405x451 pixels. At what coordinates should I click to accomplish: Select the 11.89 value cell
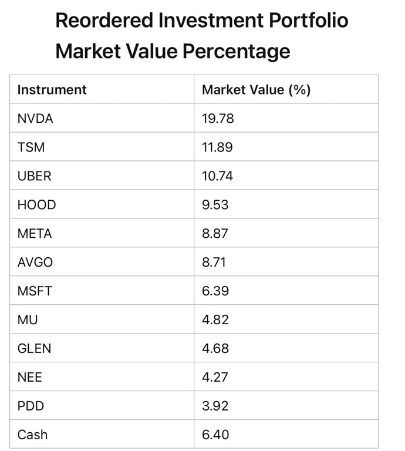[217, 147]
